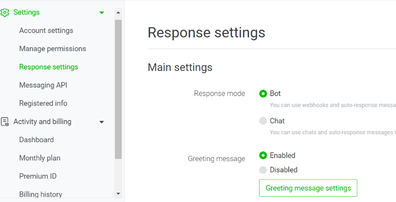The width and height of the screenshot is (396, 202).
Task: Select the Chat response mode
Action: coord(263,121)
